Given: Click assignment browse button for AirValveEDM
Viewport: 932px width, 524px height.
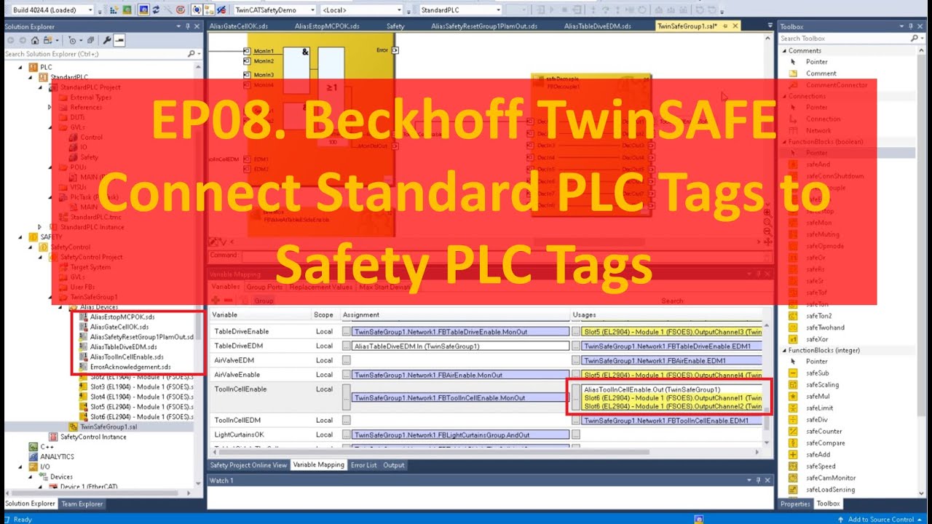Looking at the screenshot, I should coord(347,360).
